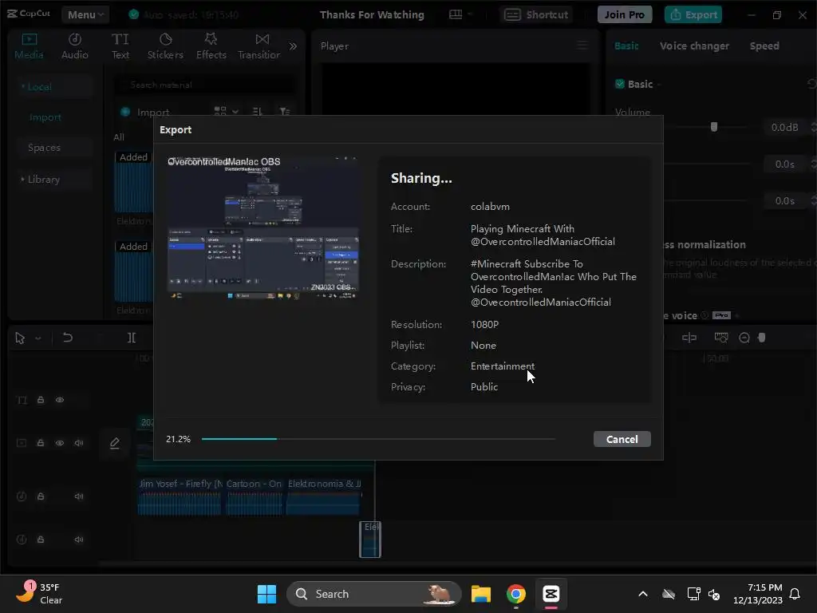Click the cover edit pencil icon
This screenshot has width=817, height=613.
point(115,443)
